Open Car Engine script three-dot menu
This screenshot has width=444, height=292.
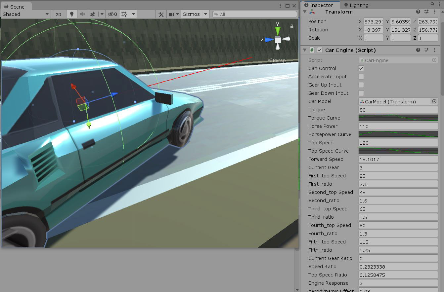[x=435, y=50]
